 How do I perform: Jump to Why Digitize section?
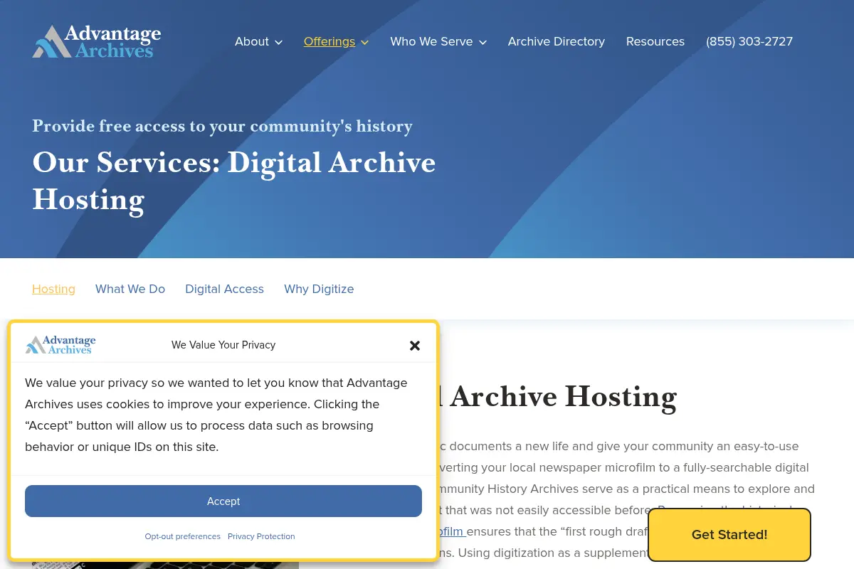(x=319, y=289)
